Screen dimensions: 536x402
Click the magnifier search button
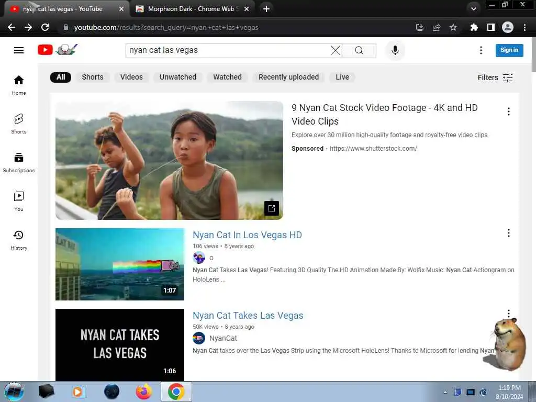click(x=359, y=50)
